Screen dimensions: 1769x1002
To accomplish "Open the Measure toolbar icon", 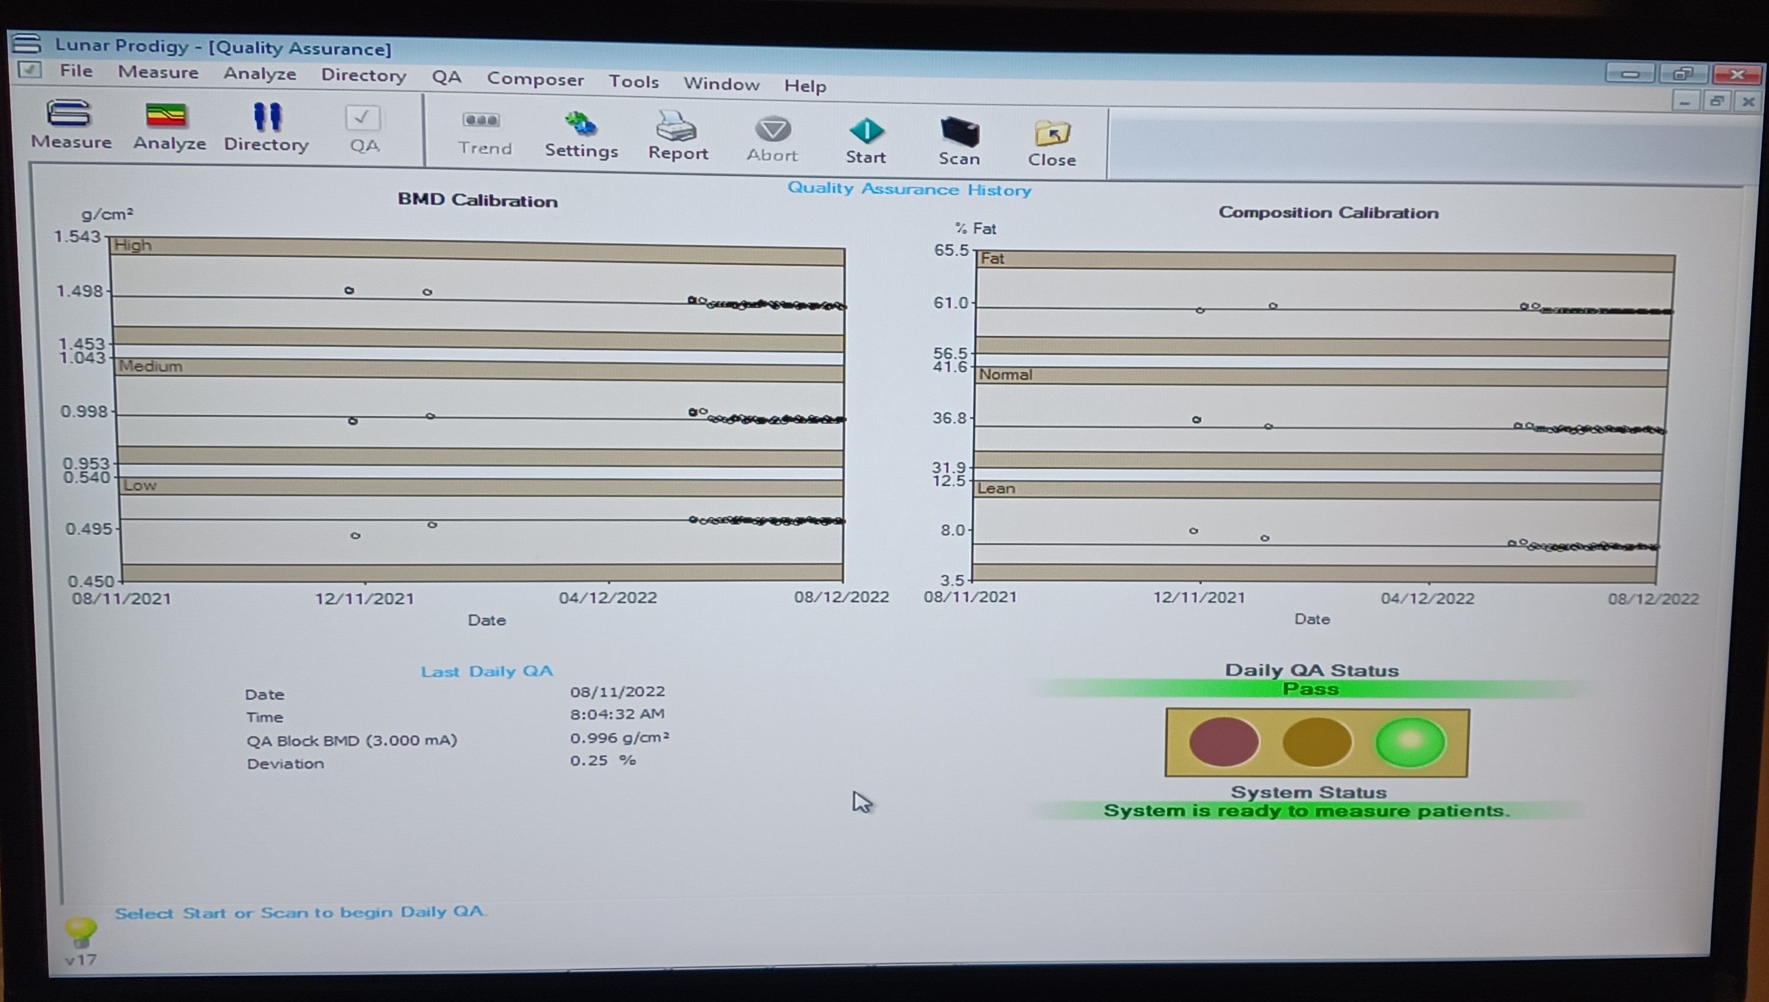I will pos(70,125).
